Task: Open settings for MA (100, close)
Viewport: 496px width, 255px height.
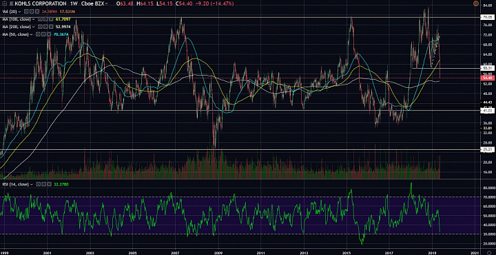Action: (x=45, y=19)
